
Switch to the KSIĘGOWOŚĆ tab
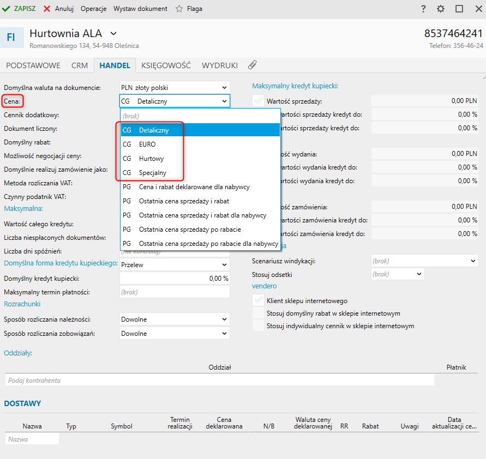[166, 65]
